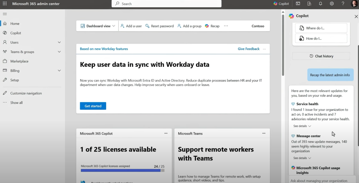Open the Microsoft 365 Copilot card options ellipsis
The height and width of the screenshot is (183, 359).
[x=166, y=133]
